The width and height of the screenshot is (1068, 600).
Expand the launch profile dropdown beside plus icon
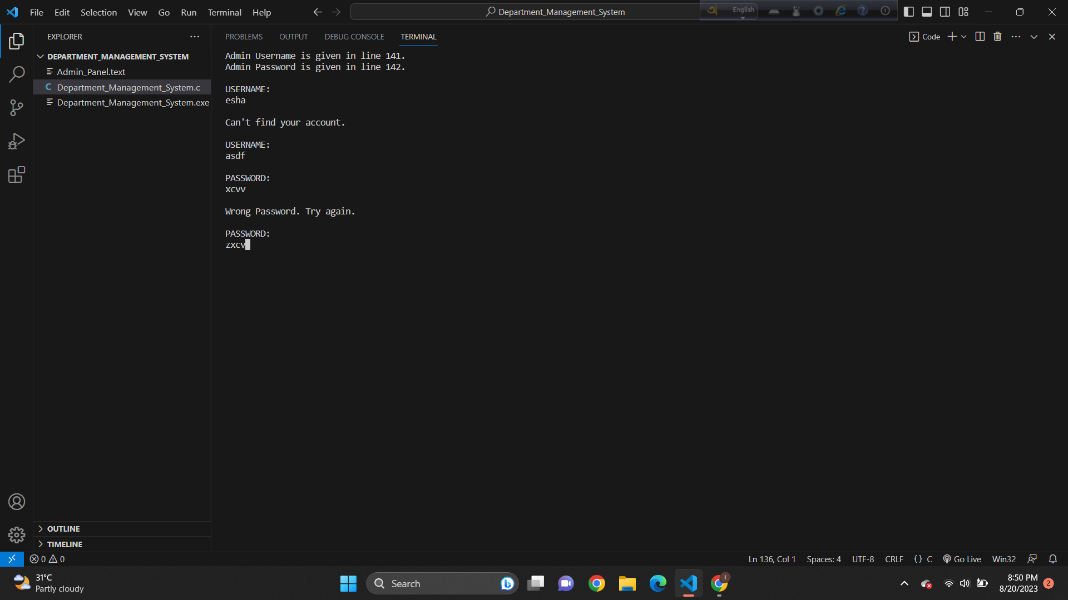point(964,36)
